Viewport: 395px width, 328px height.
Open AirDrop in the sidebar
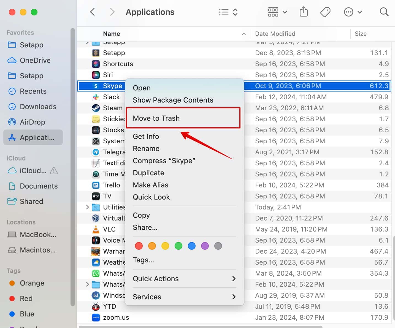32,122
